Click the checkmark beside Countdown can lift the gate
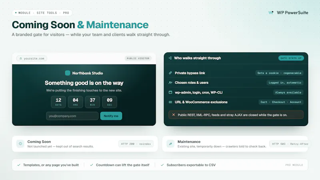The image size is (320, 180). pos(92,165)
